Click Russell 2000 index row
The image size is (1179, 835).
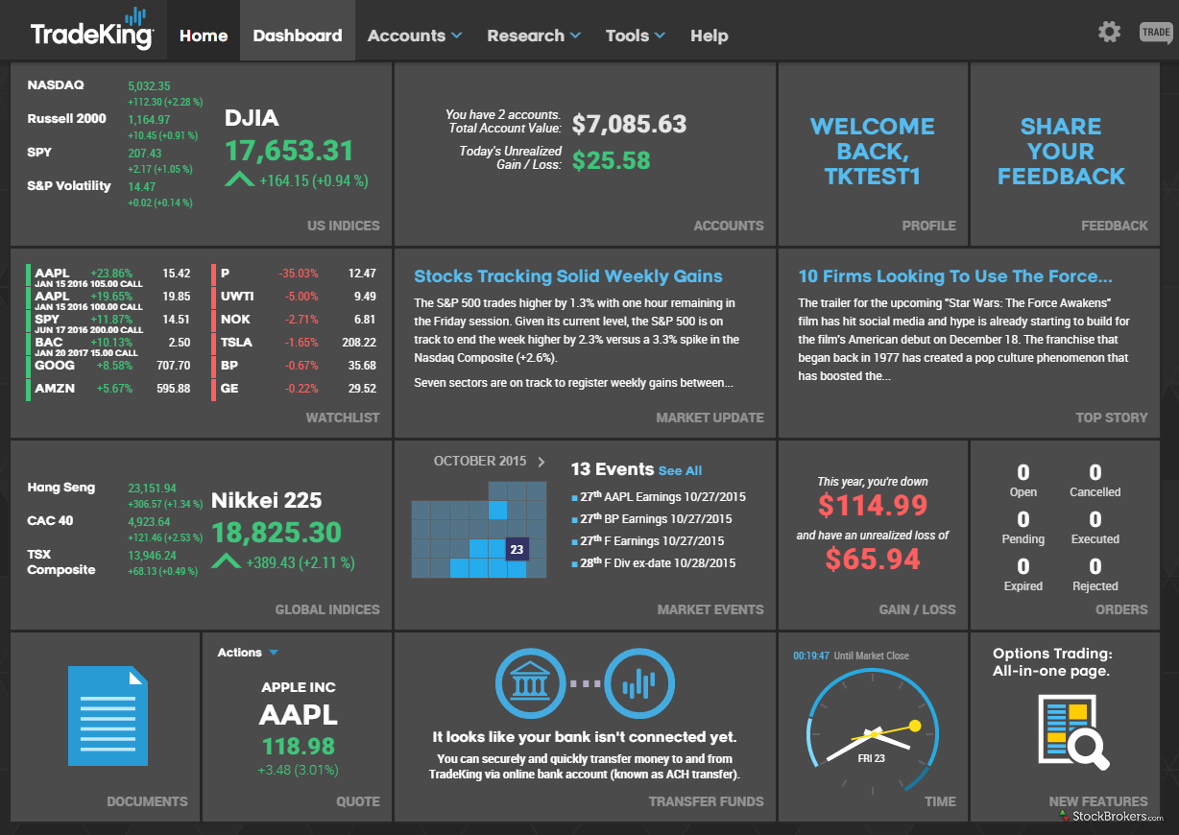(x=116, y=127)
